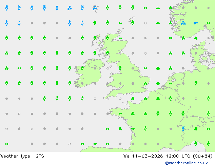Open the weatheronline.co.uk copyright link

click(x=187, y=163)
